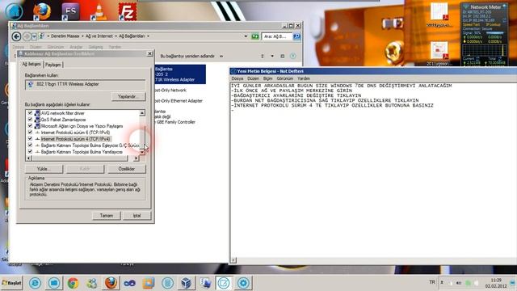Screen dimensions: 517x291
Task: Expand the Ağ ve Internet breadcrumb arrow
Action: point(116,36)
